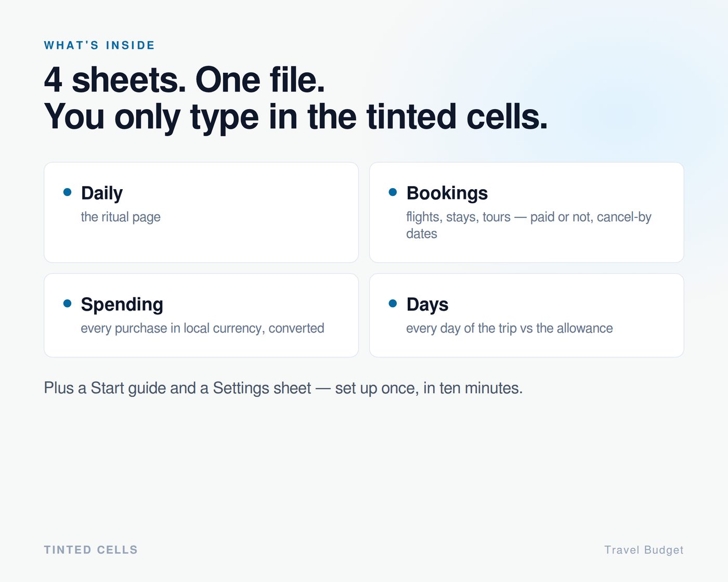
Task: Select the Days card title
Action: [x=427, y=305]
